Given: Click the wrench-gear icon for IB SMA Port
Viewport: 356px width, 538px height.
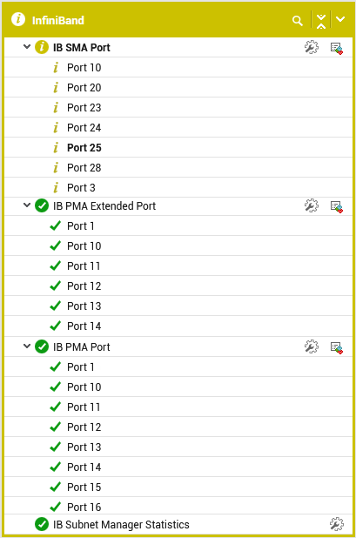Looking at the screenshot, I should coord(311,47).
